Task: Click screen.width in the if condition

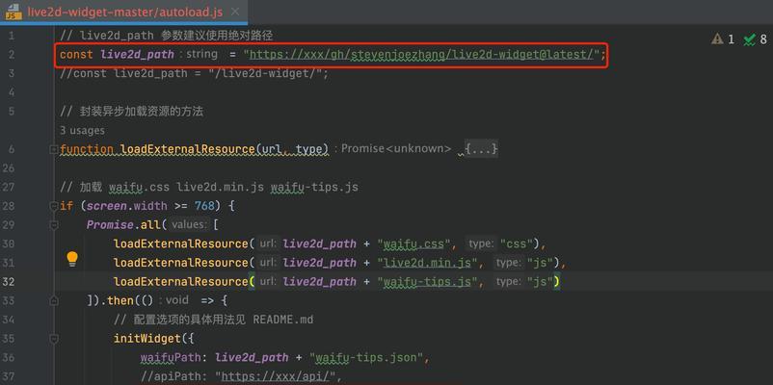Action: (126, 206)
